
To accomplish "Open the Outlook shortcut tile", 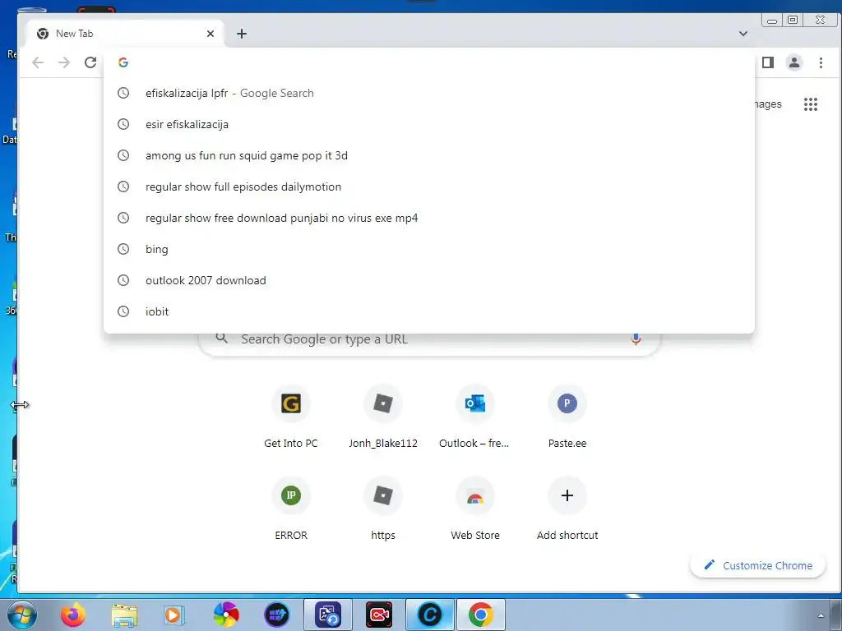I will pyautogui.click(x=474, y=417).
